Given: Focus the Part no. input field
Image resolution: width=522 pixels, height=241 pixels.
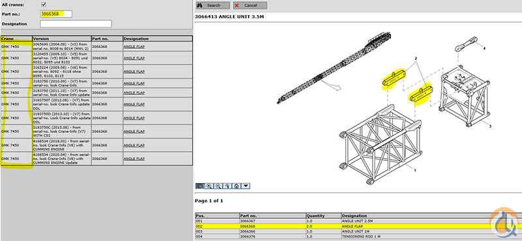Looking at the screenshot, I should pyautogui.click(x=56, y=14).
